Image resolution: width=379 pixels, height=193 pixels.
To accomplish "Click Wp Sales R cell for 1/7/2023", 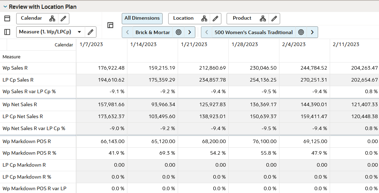I will coord(102,68).
